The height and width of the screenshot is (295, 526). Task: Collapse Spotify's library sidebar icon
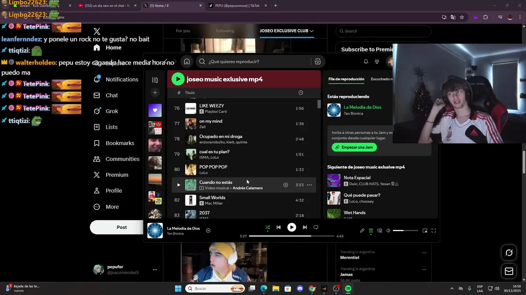(155, 80)
